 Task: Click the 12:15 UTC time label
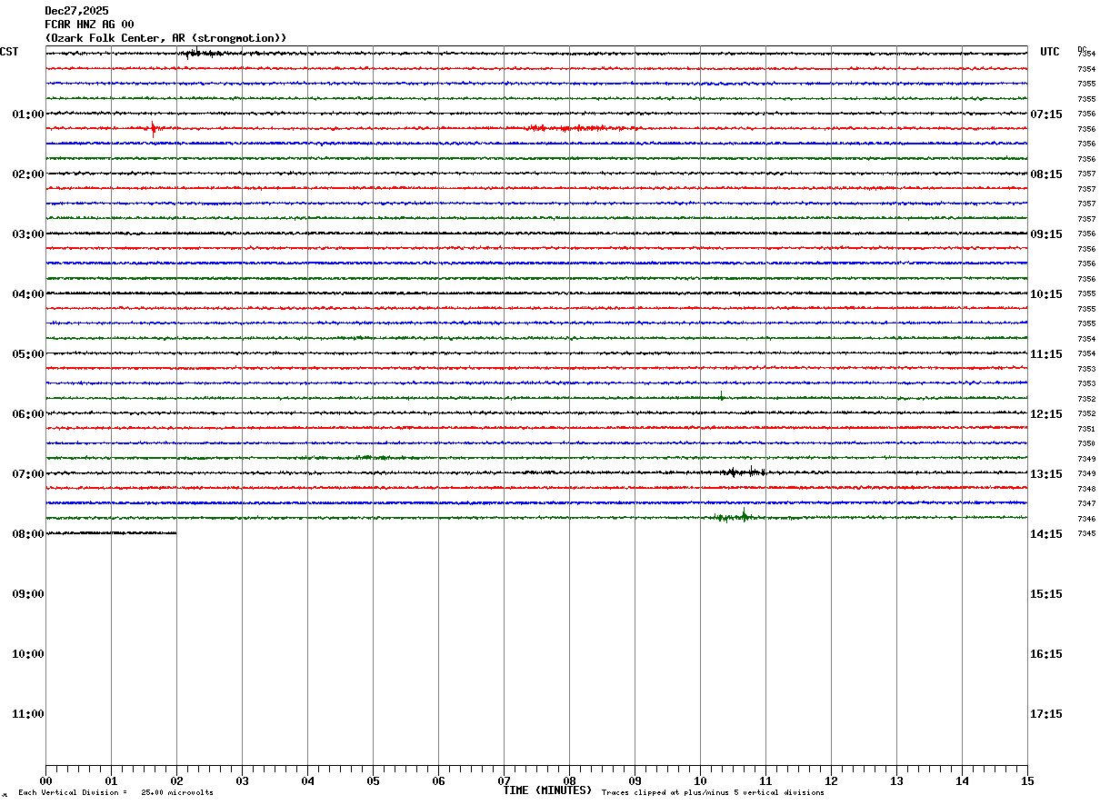pos(1046,414)
